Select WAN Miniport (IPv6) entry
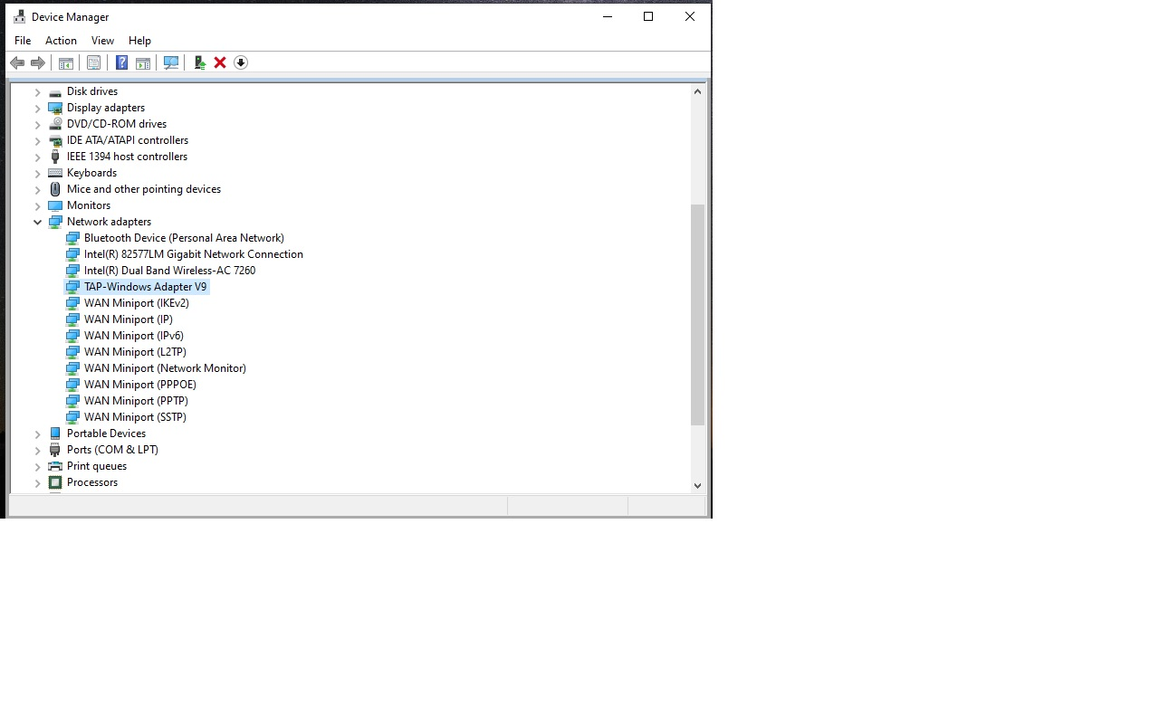 click(134, 336)
